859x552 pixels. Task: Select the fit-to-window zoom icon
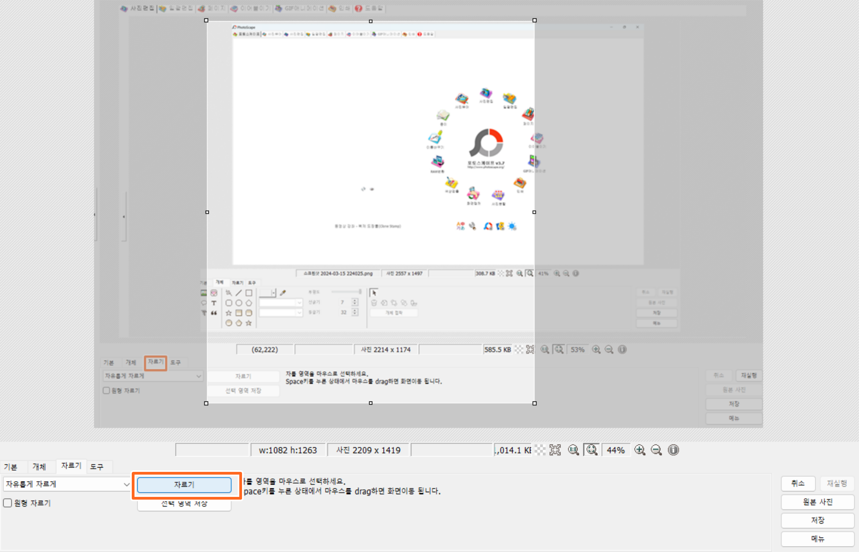tap(591, 450)
